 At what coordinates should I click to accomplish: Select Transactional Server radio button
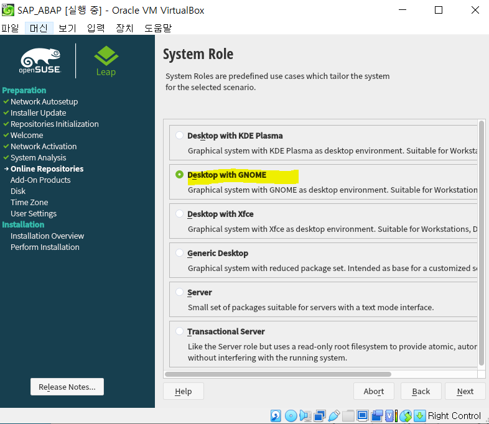pyautogui.click(x=179, y=331)
